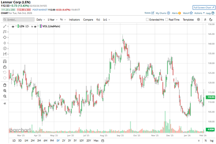Open the Alerts notification icon
The image size is (216, 144).
point(180,13)
